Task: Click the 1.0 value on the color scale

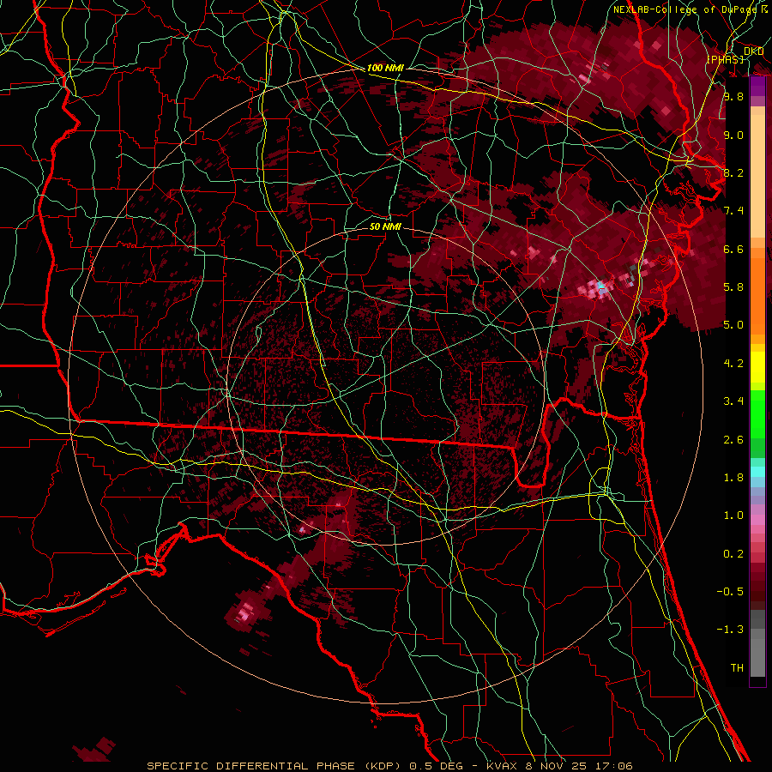Action: tap(733, 516)
